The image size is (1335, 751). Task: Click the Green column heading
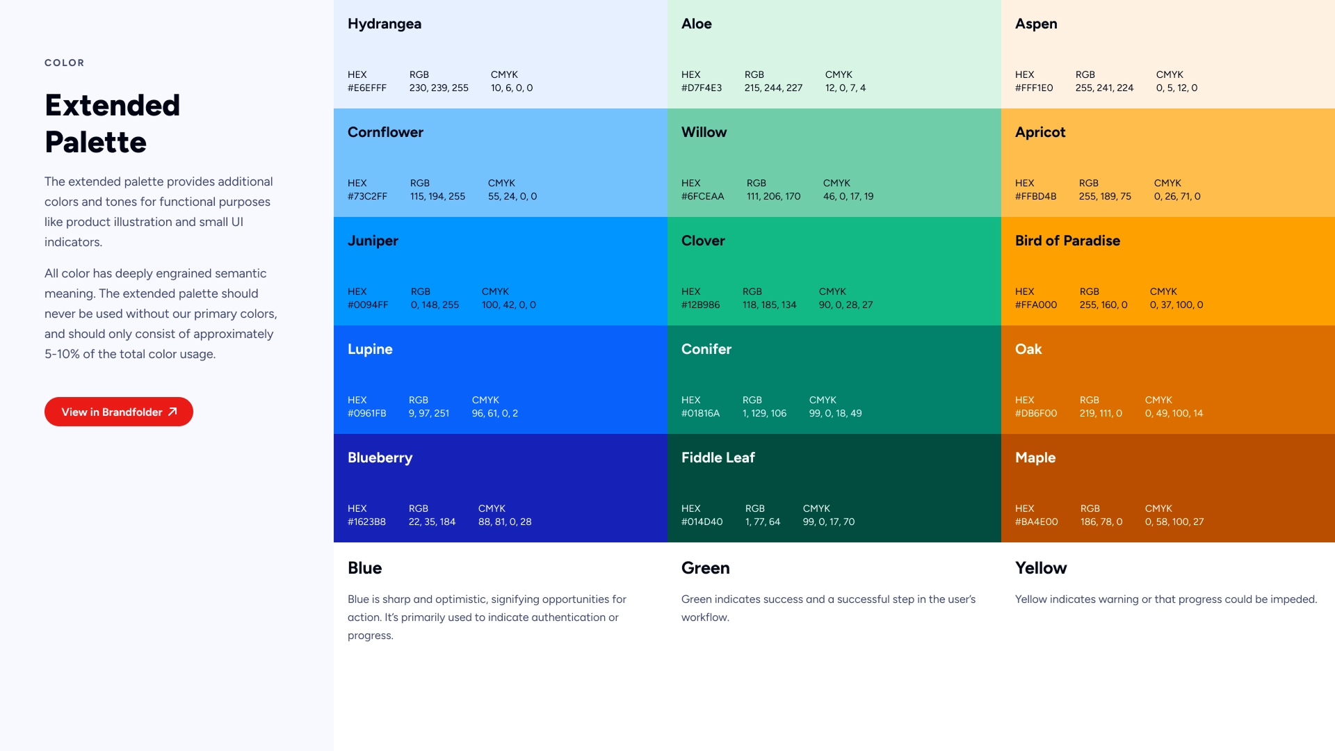coord(705,568)
